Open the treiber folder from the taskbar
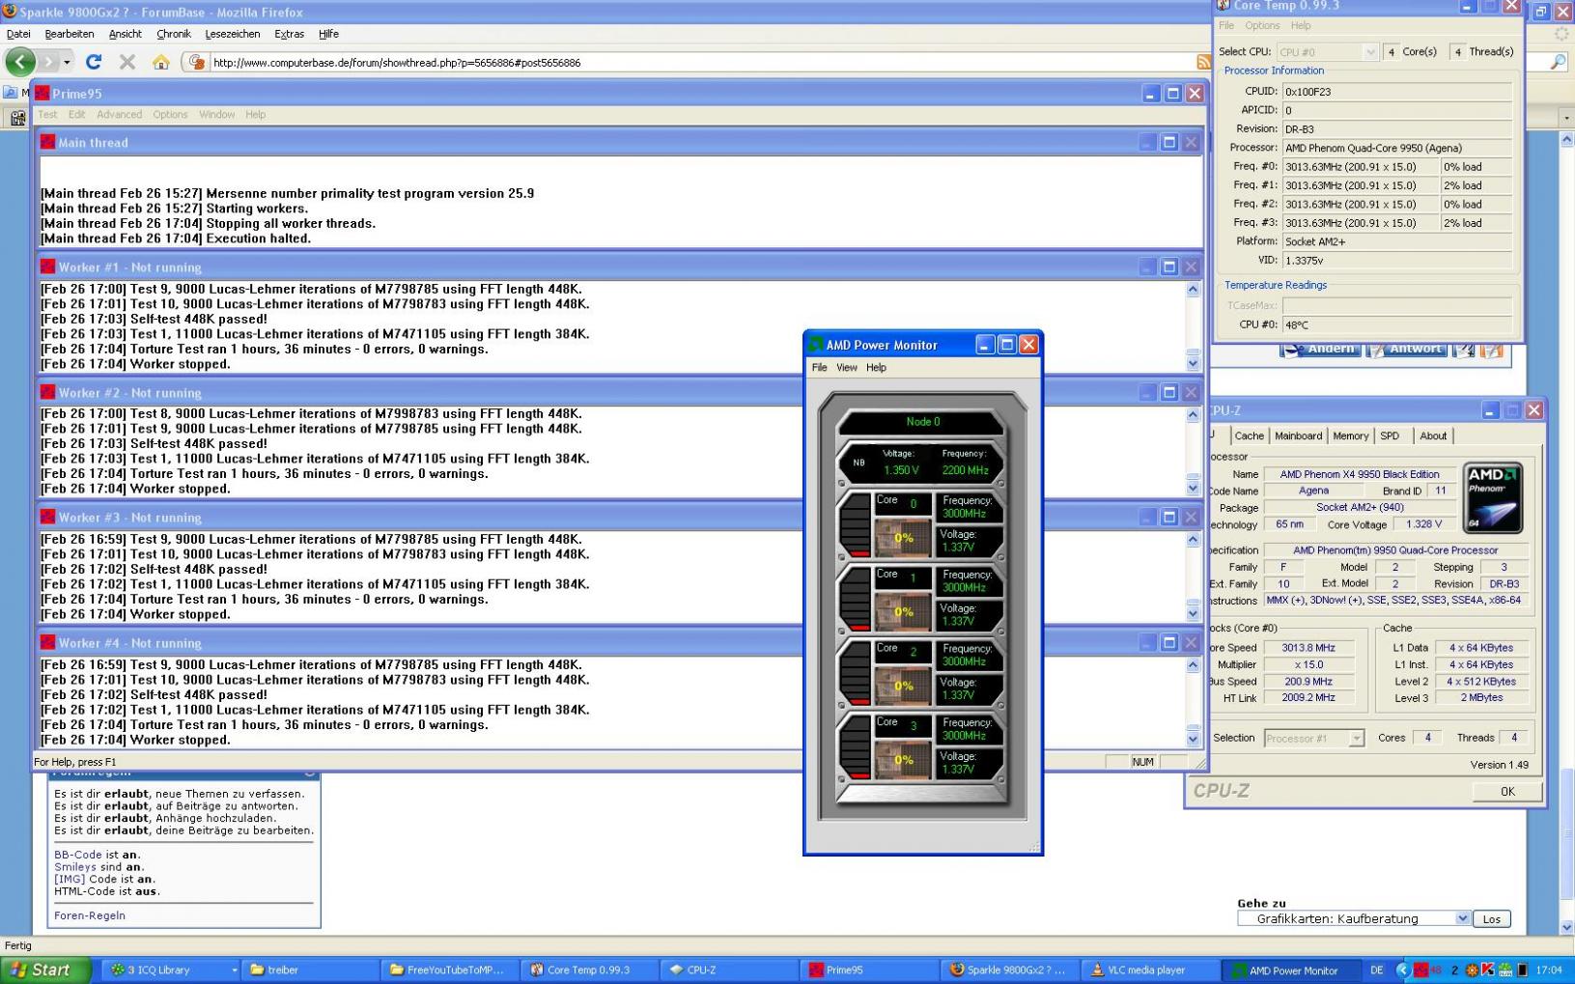The height and width of the screenshot is (984, 1575). coord(311,970)
